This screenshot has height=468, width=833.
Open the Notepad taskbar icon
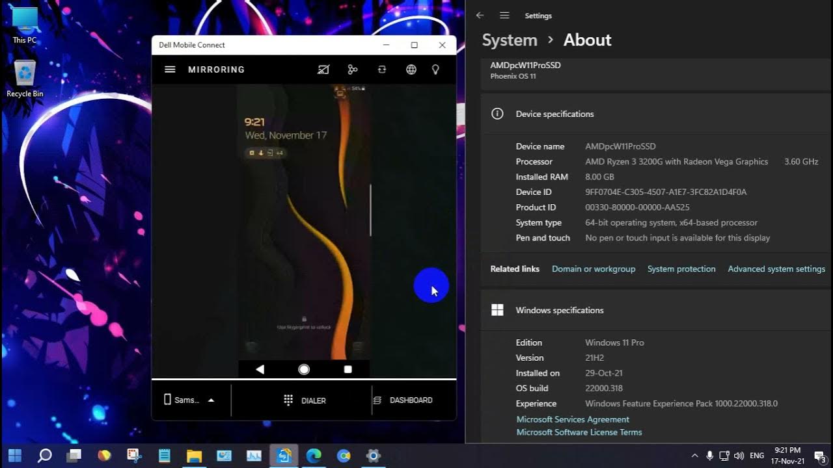click(x=164, y=456)
